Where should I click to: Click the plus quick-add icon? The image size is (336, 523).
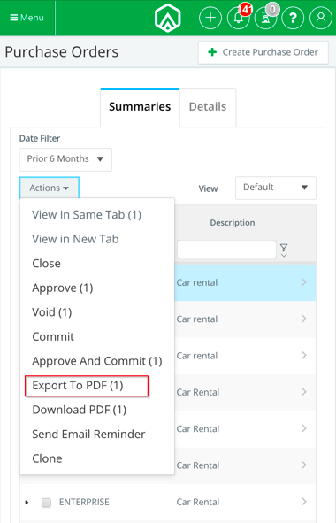point(210,18)
